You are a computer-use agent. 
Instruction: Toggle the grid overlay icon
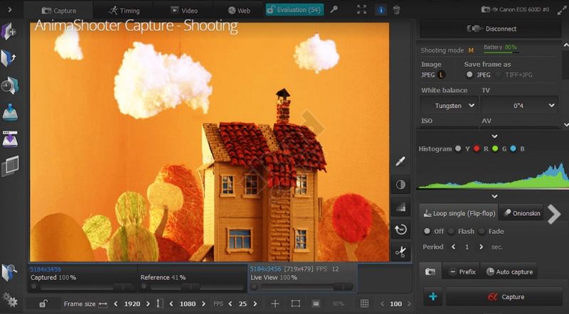click(x=364, y=303)
